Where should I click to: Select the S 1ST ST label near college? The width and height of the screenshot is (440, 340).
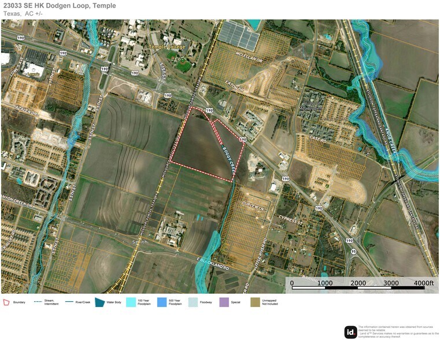[162, 71]
